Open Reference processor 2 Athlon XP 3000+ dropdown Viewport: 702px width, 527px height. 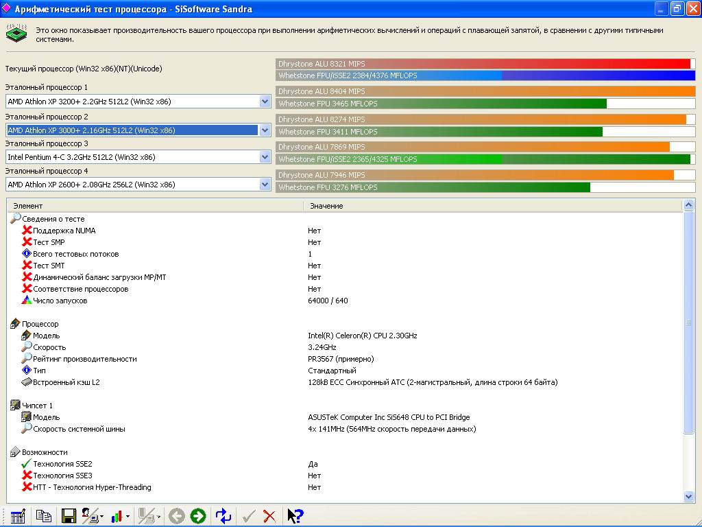[265, 130]
